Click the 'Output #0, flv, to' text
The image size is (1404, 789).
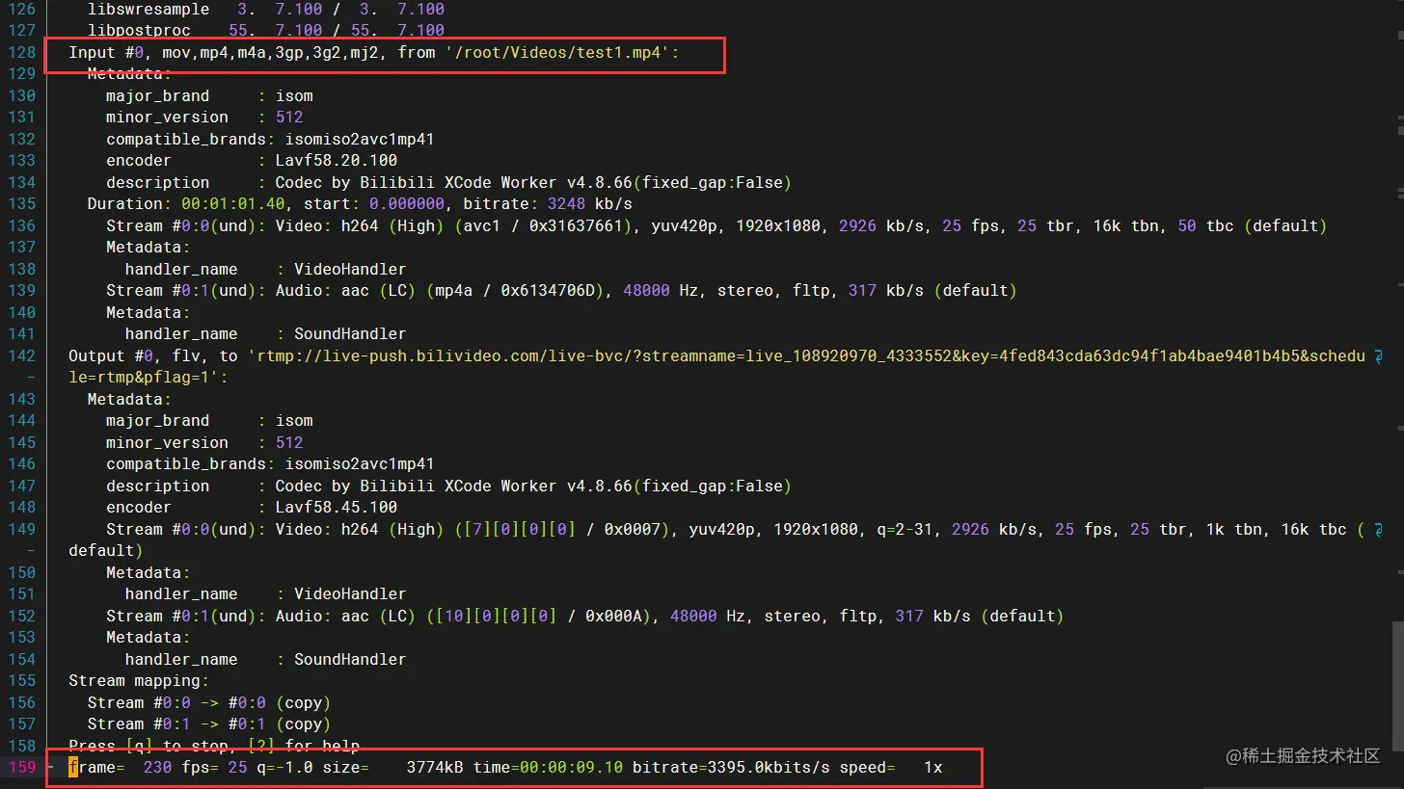[153, 355]
